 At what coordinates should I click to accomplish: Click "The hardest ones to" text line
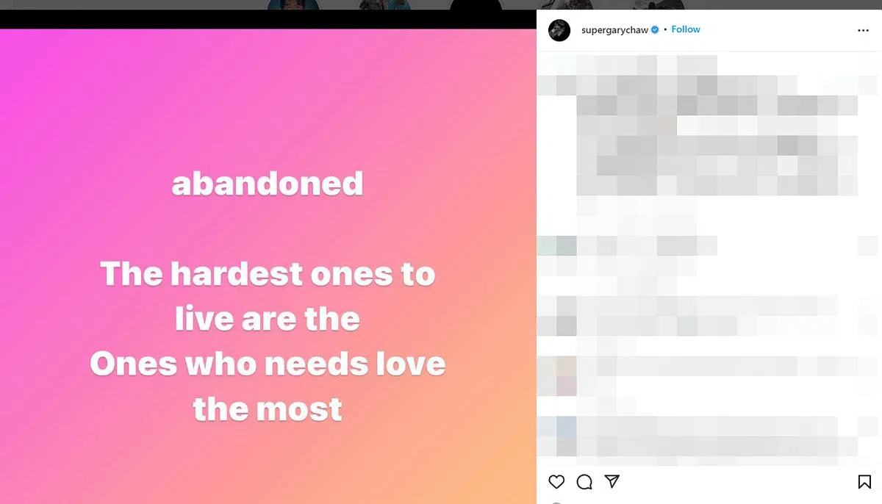pyautogui.click(x=268, y=274)
